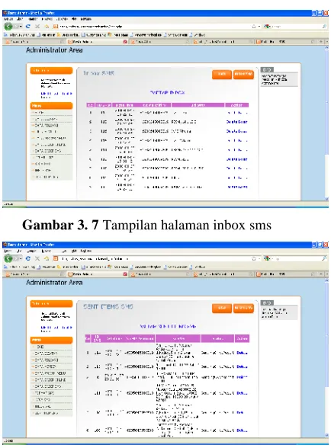
Task: Search magnifier icon in the Inbox SMS window
Action: [324, 26]
